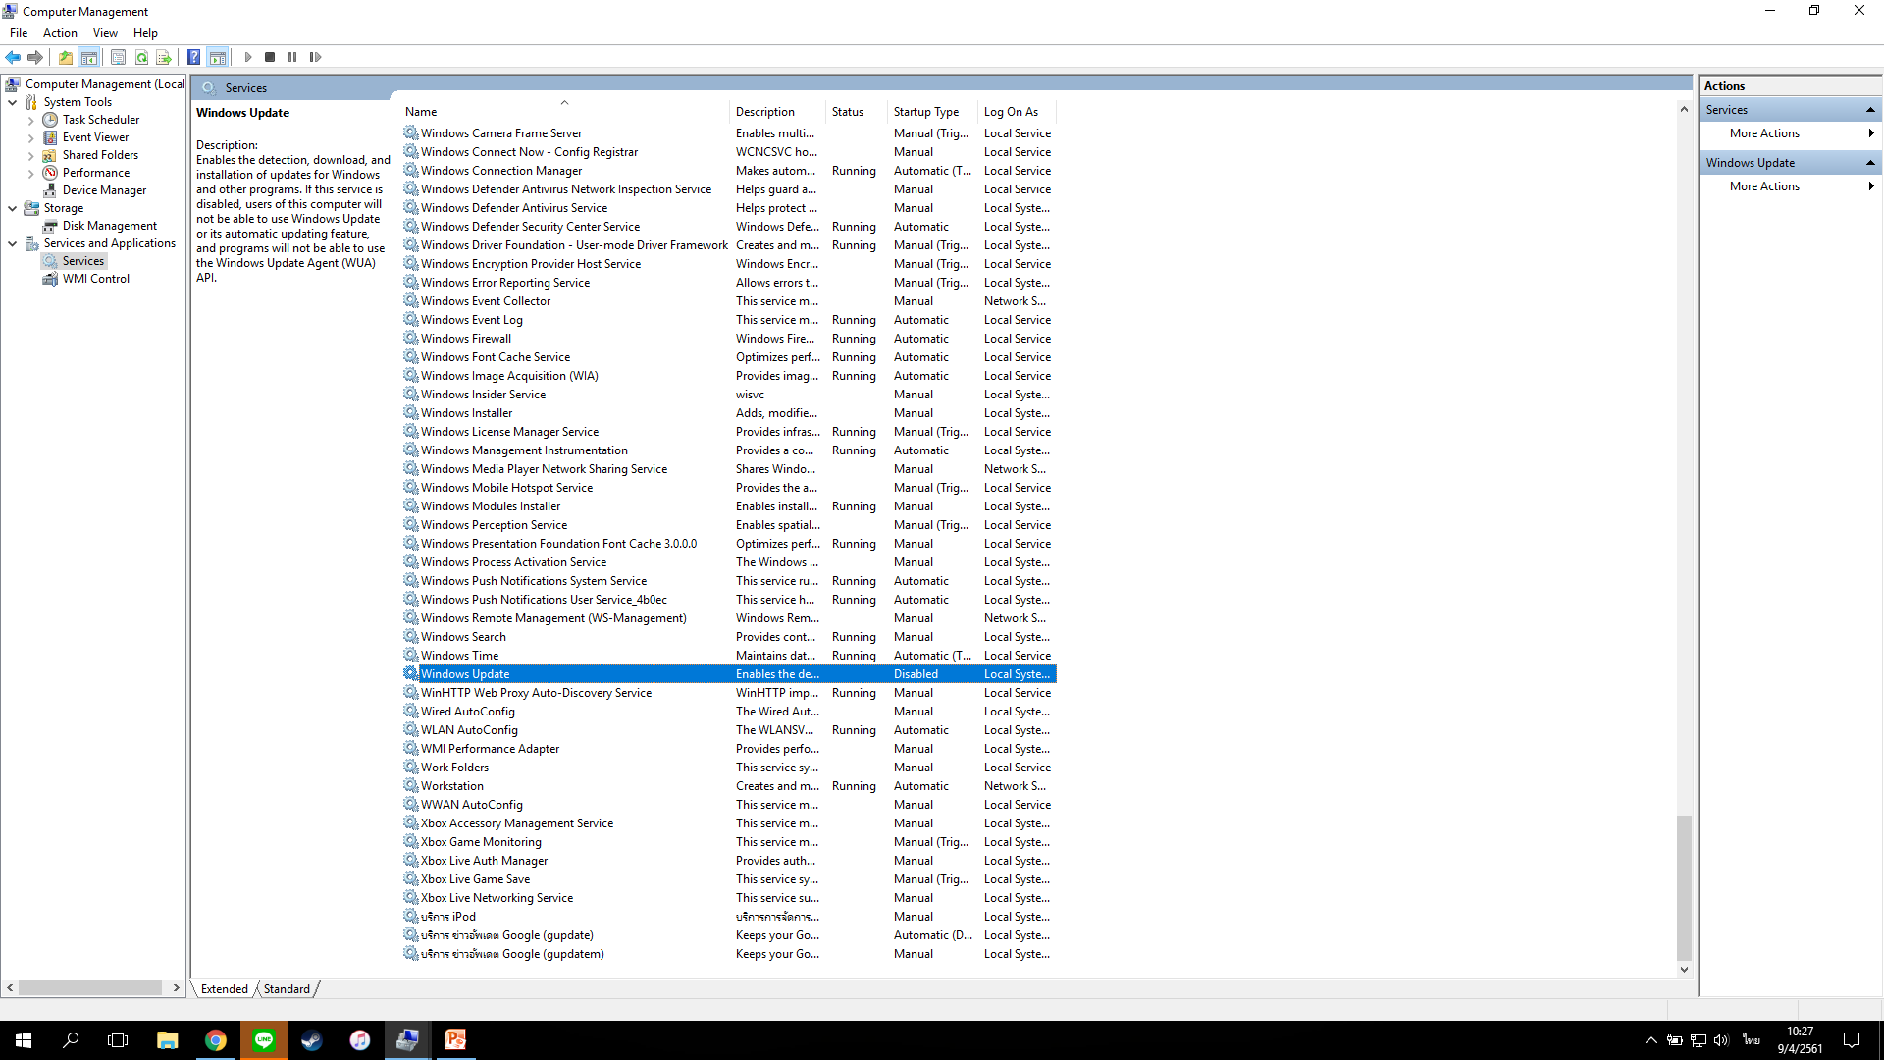Click the Restart Service icon

pos(315,57)
